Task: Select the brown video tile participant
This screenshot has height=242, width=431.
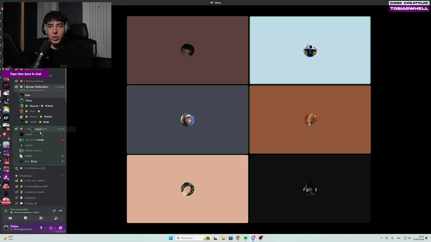Action: point(188,50)
